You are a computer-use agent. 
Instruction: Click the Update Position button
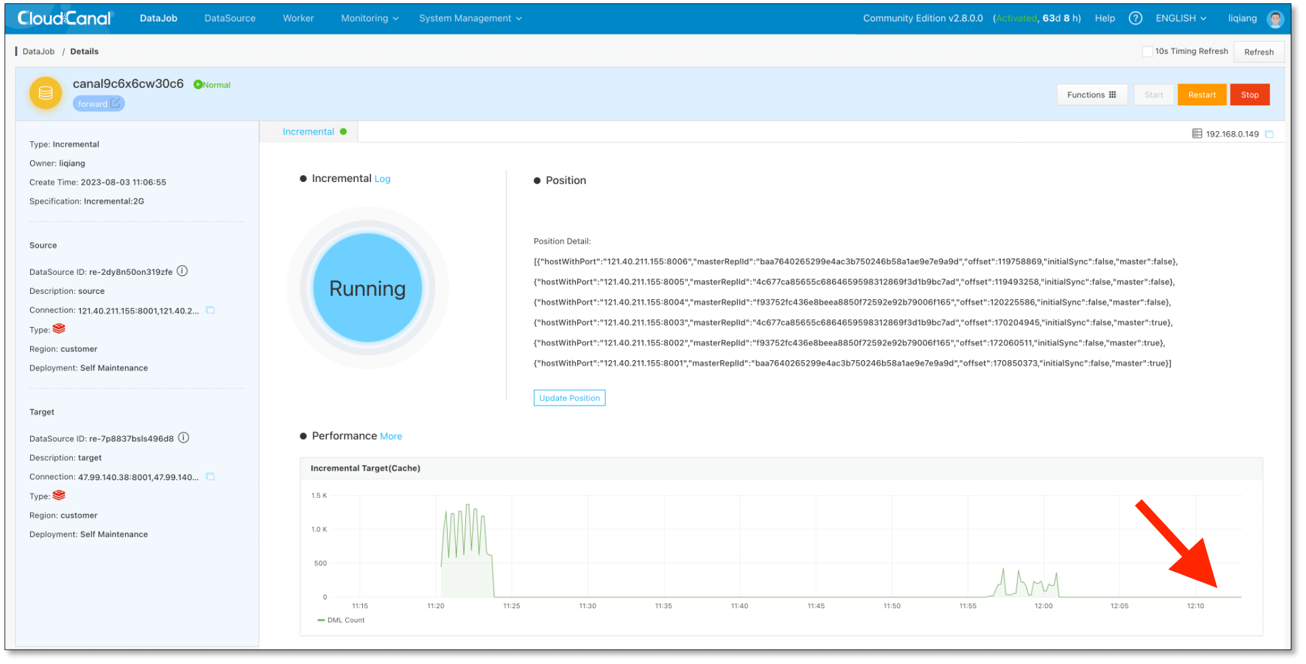click(x=569, y=397)
